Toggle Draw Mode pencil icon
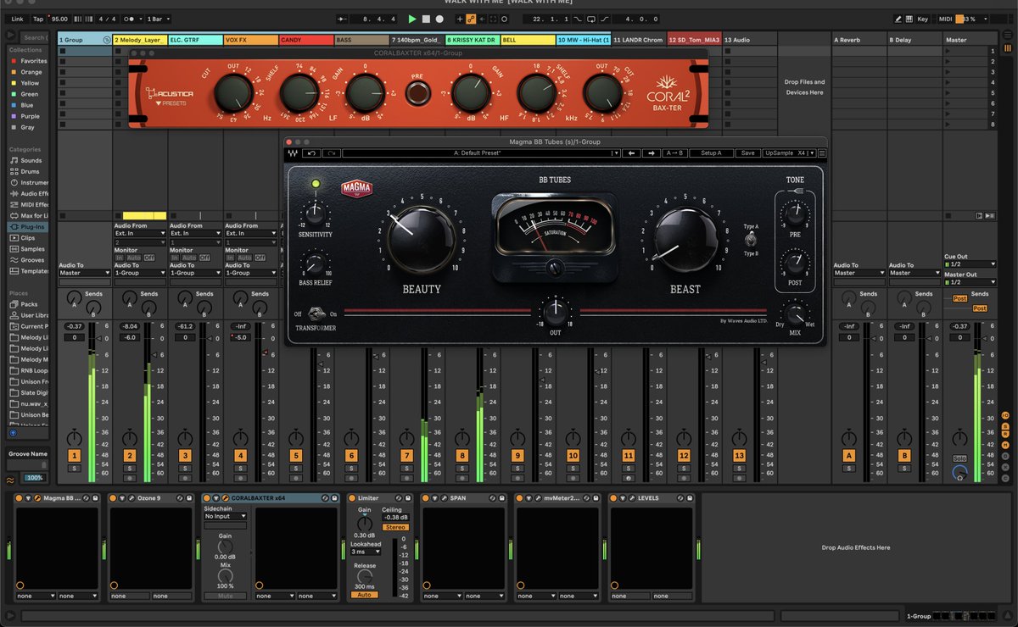The height and width of the screenshot is (627, 1018). click(x=899, y=19)
